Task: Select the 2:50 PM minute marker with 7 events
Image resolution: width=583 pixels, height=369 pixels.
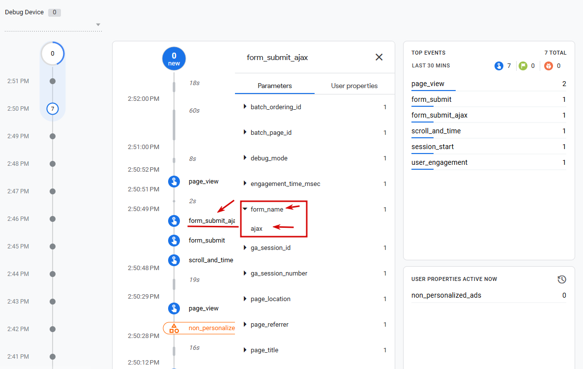Action: coord(53,109)
